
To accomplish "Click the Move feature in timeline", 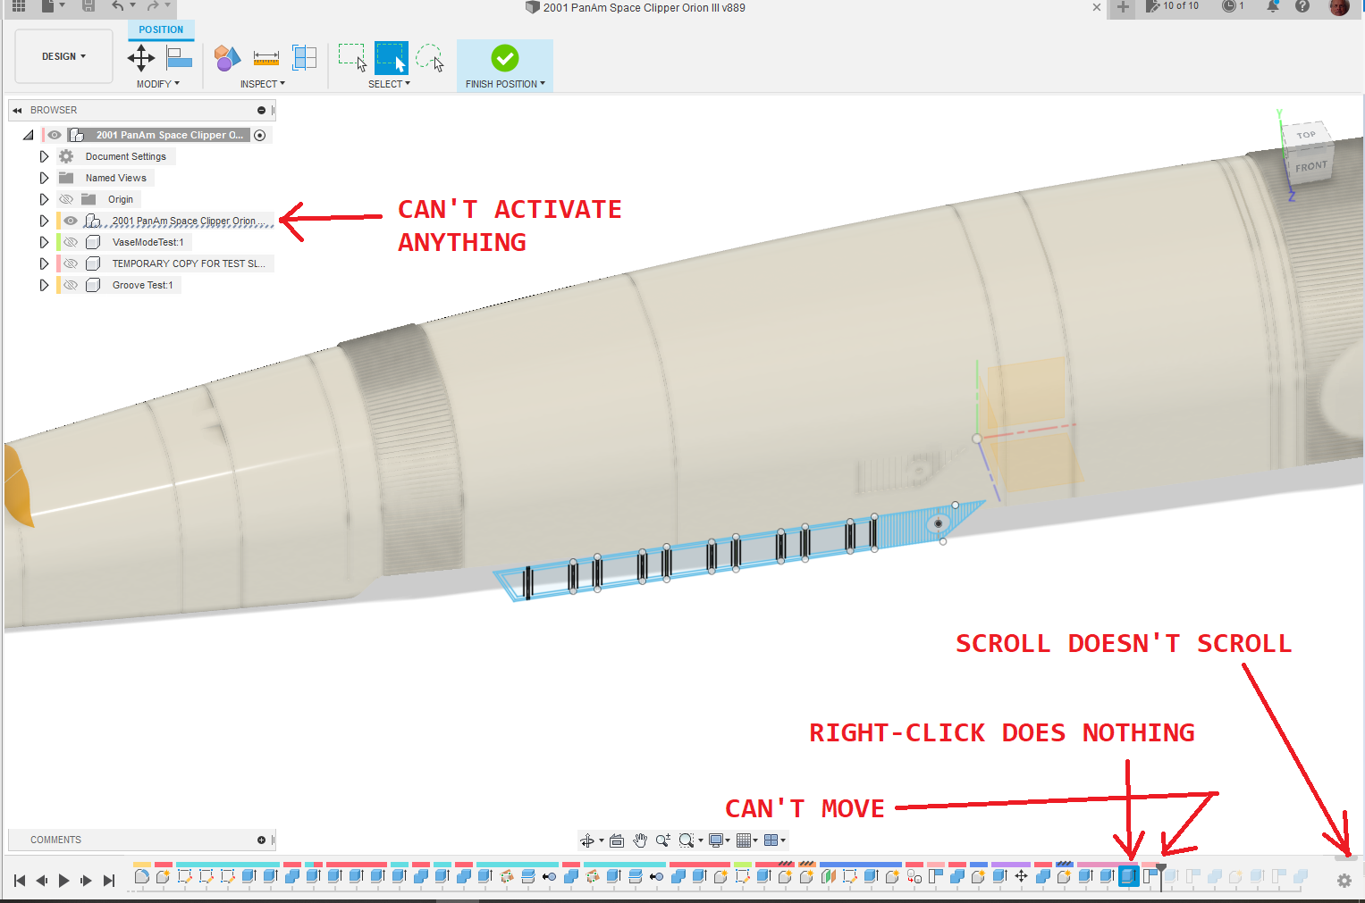I will click(1021, 876).
